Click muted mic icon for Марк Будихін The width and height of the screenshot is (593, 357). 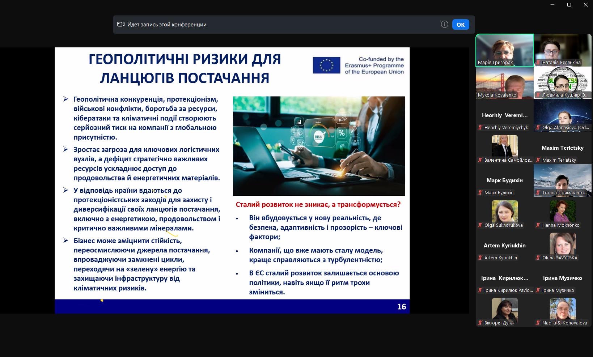(480, 193)
